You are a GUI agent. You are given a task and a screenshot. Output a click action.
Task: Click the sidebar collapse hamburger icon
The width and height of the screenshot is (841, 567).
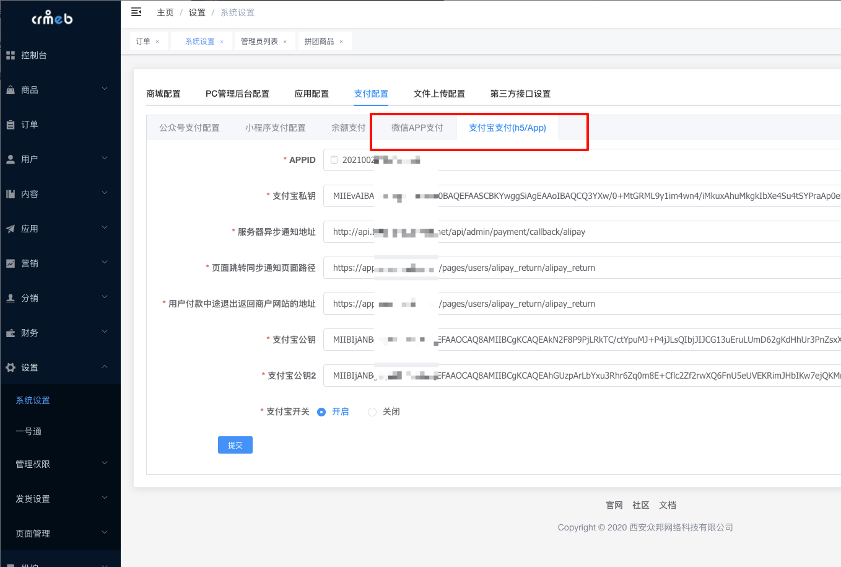tap(136, 12)
